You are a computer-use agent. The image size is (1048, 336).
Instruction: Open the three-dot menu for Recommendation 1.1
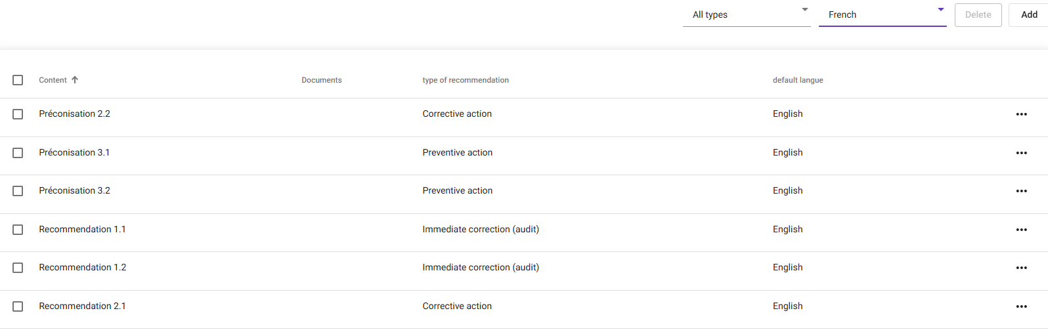pyautogui.click(x=1021, y=230)
